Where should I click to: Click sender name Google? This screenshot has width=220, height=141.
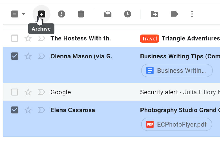(x=61, y=92)
